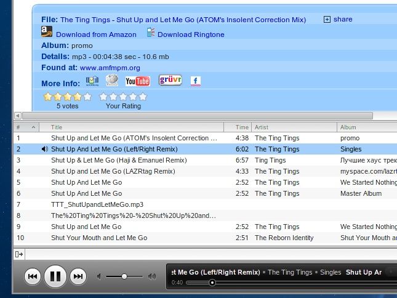Click the promo album cell in row 1

350,139
